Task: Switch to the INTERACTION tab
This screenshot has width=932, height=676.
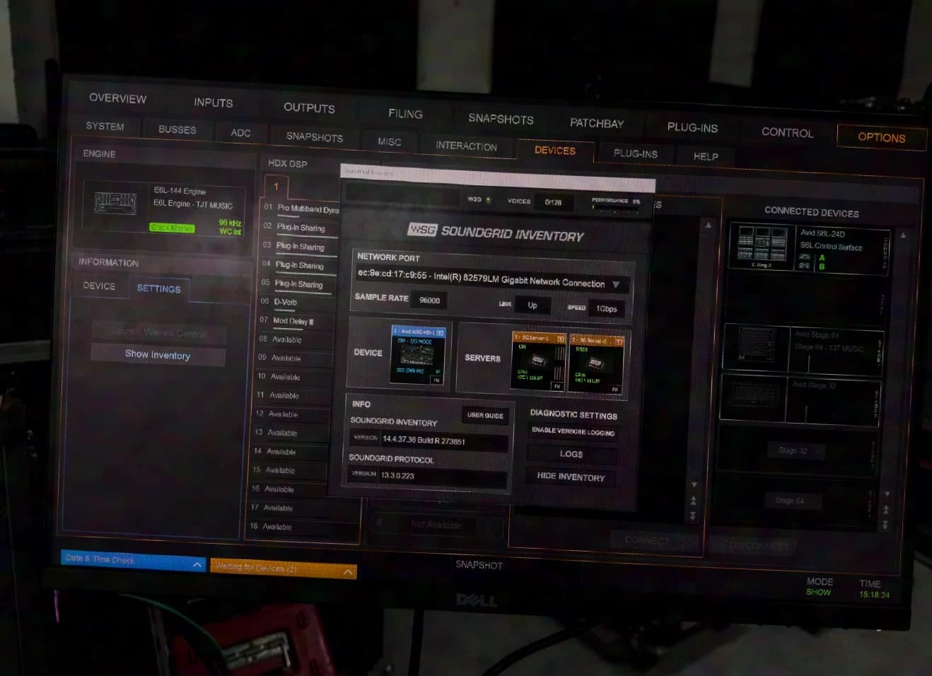Action: click(x=466, y=146)
